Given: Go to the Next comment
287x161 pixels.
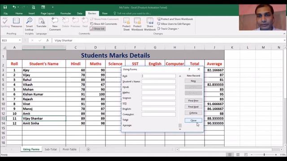Looking at the screenshot, I should (x=85, y=23).
